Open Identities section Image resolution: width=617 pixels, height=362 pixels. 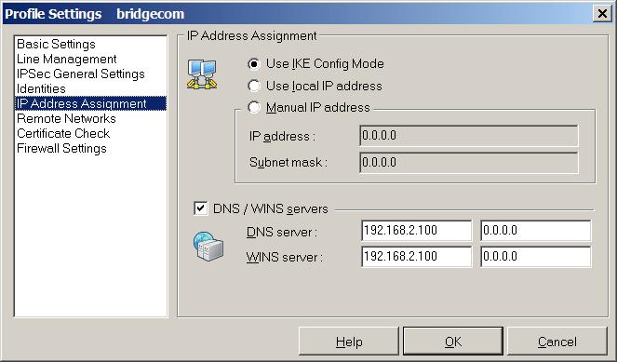41,89
